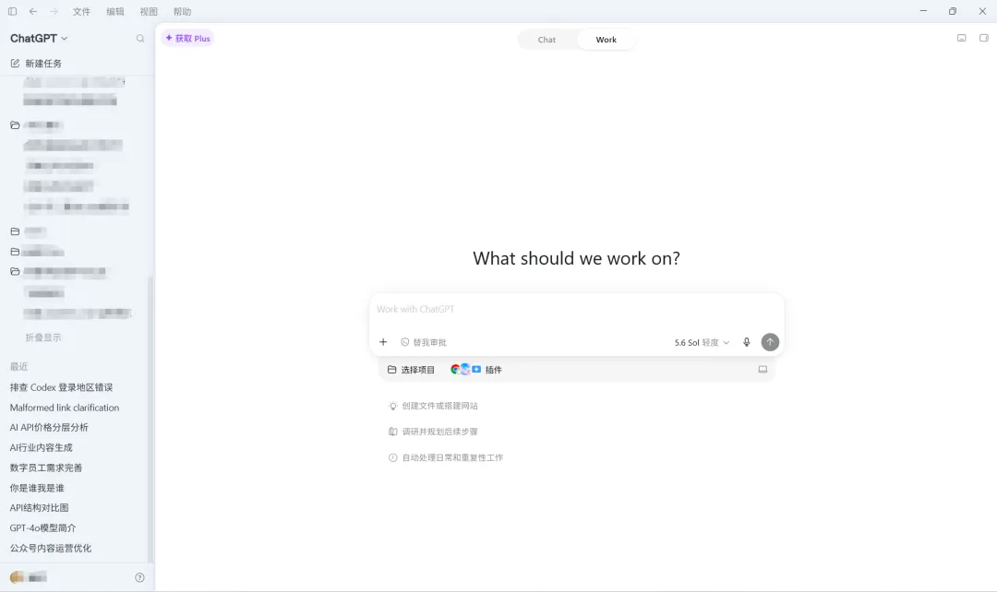997x592 pixels.
Task: Open the 5.6 Sol model selector
Action: [702, 342]
